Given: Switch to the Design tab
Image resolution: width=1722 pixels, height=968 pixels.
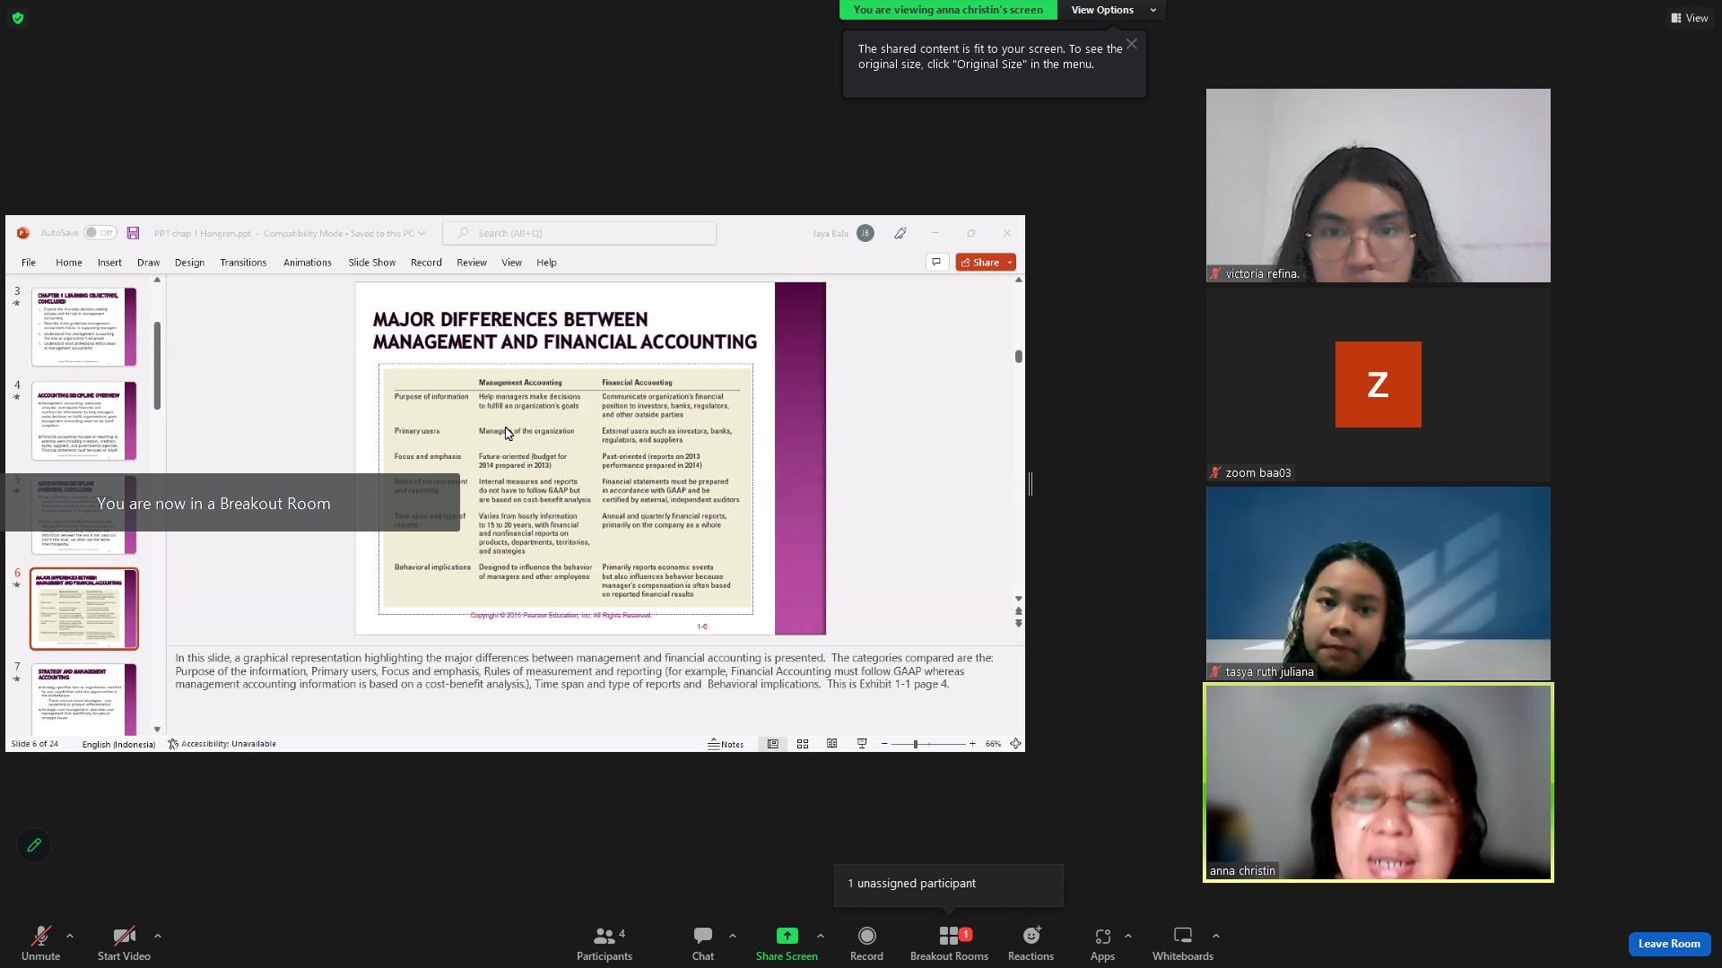Looking at the screenshot, I should pyautogui.click(x=189, y=263).
